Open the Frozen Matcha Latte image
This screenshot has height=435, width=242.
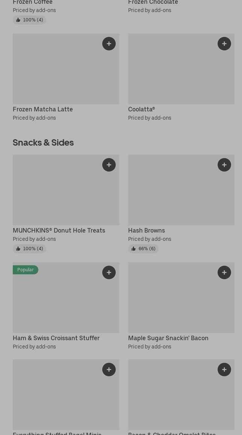pyautogui.click(x=56, y=71)
